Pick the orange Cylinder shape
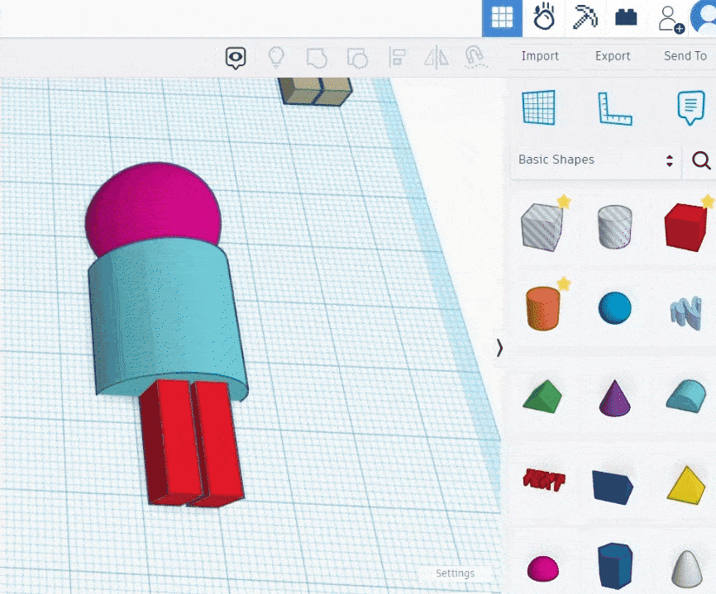Screen dimensions: 716x594 point(543,308)
